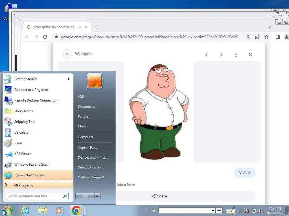
Task: Click the share page icon in Chrome
Action: [x=257, y=37]
